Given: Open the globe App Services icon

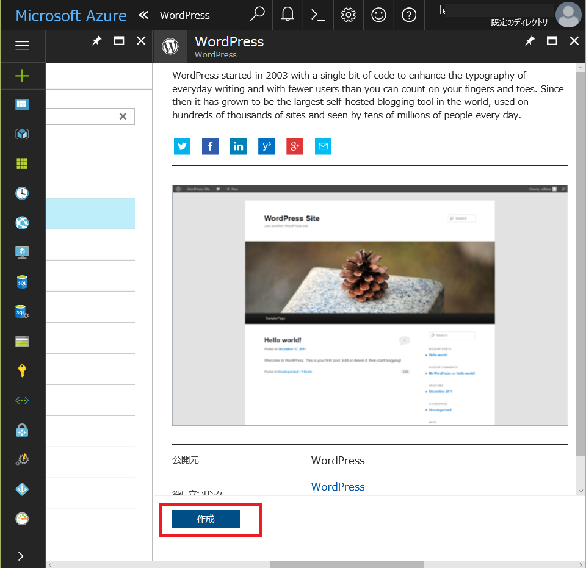Looking at the screenshot, I should pyautogui.click(x=22, y=223).
